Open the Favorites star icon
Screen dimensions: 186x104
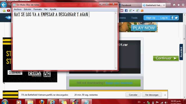point(179,5)
